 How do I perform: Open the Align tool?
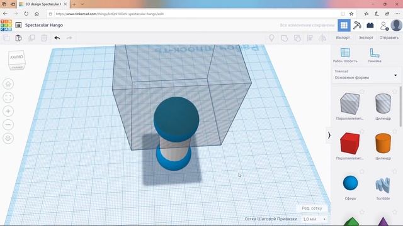coord(310,38)
